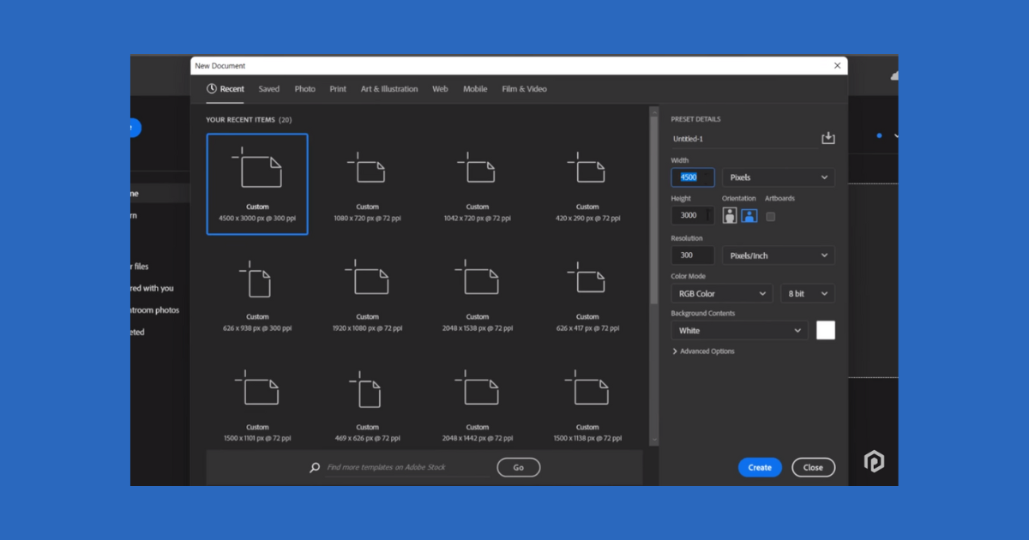Select portrait orientation icon
1029x540 pixels.
(730, 216)
